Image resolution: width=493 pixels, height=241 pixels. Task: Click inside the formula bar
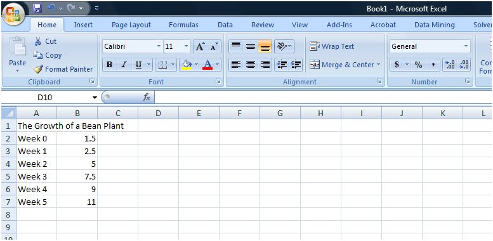coord(323,98)
